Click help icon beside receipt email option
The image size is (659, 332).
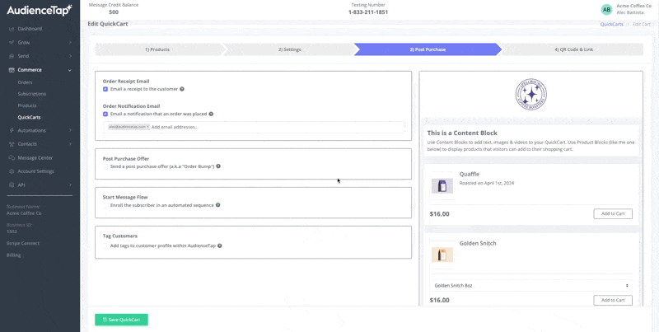pos(182,89)
